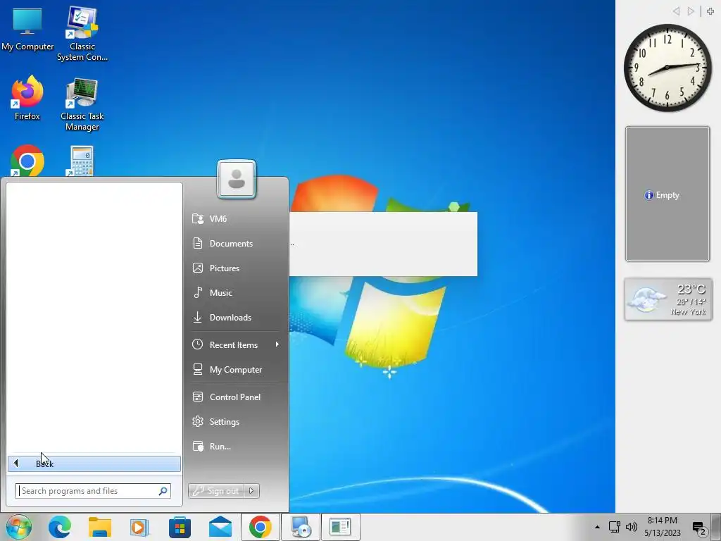The image size is (721, 541).
Task: Launch Firefox from the desktop
Action: 27,98
